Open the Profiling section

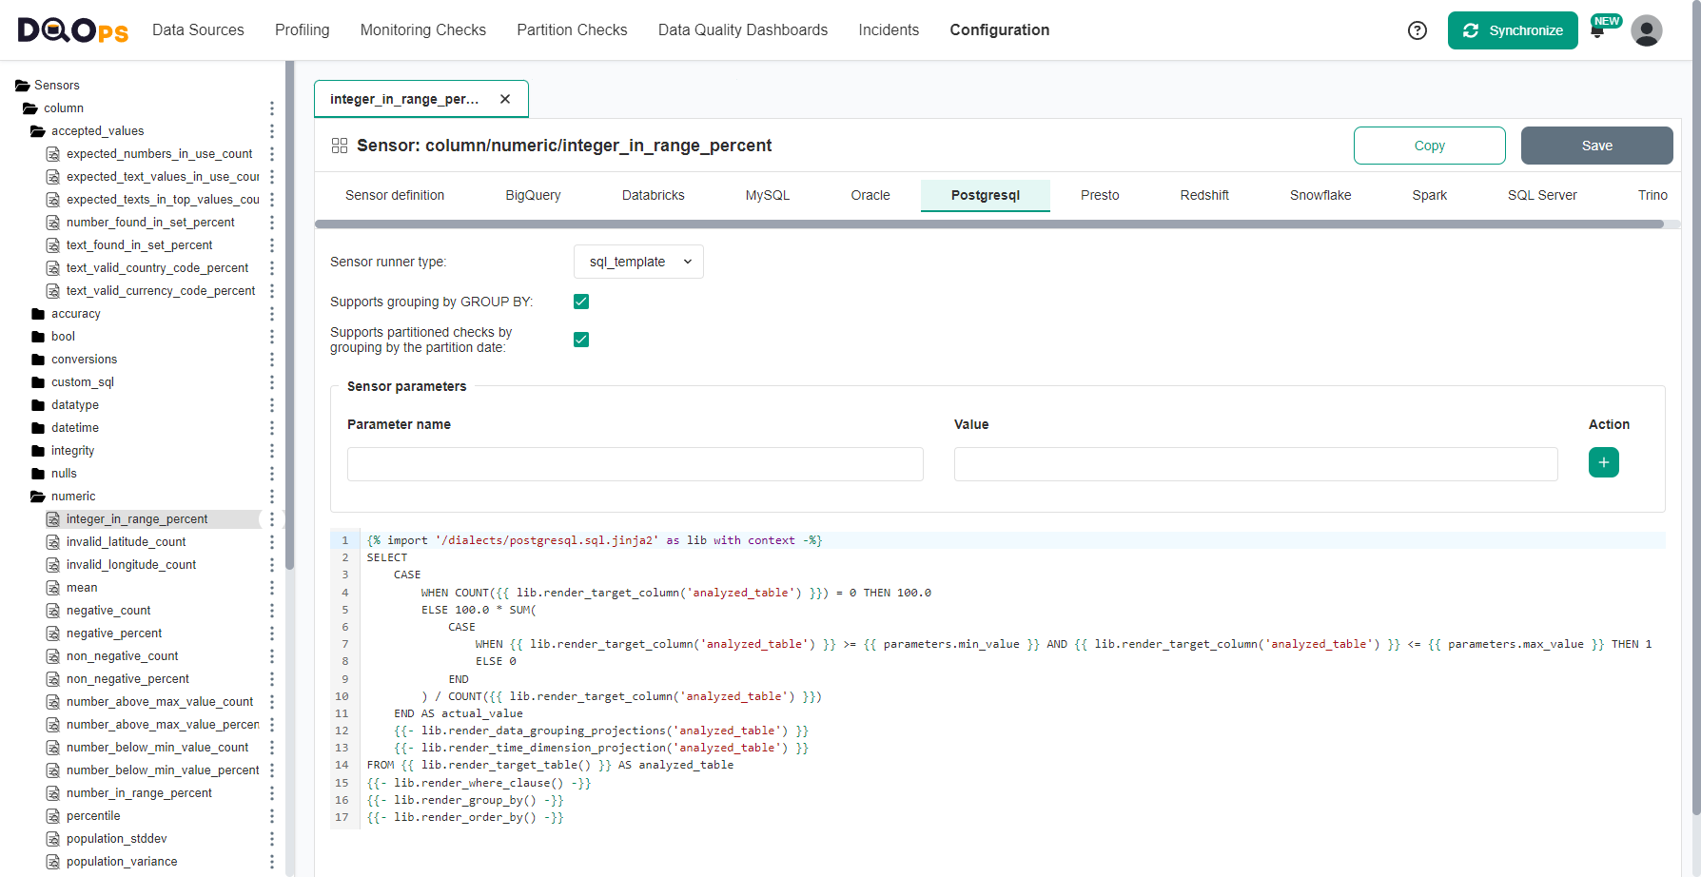pyautogui.click(x=303, y=30)
